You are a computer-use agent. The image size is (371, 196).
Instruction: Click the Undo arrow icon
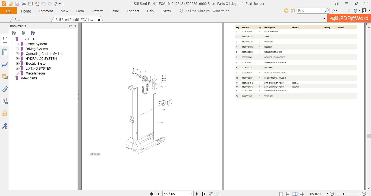[43, 4]
